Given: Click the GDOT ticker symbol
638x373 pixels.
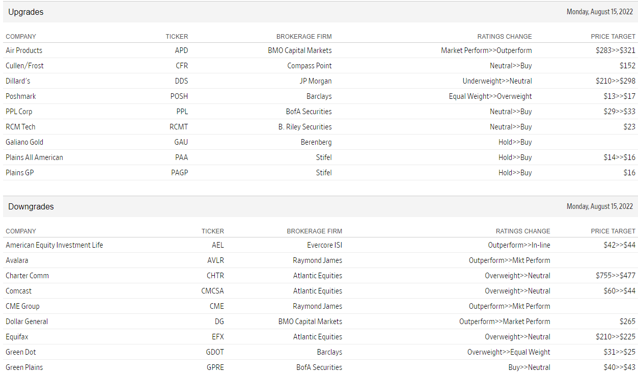Looking at the screenshot, I should point(215,352).
